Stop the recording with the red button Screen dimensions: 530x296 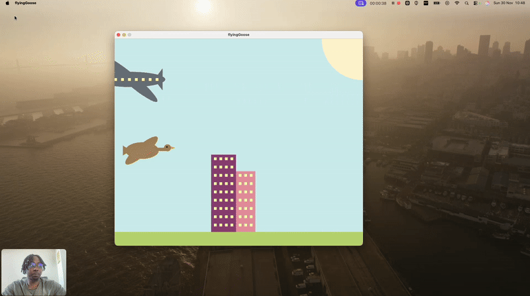[399, 3]
